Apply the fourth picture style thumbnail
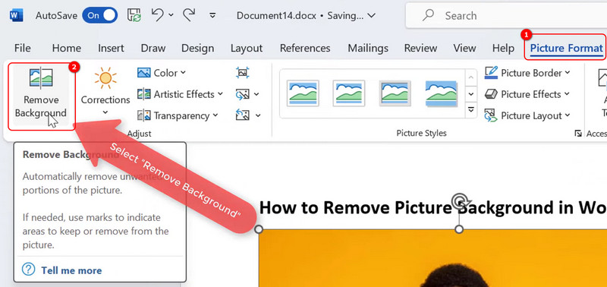The height and width of the screenshot is (287, 607). pyautogui.click(x=441, y=93)
